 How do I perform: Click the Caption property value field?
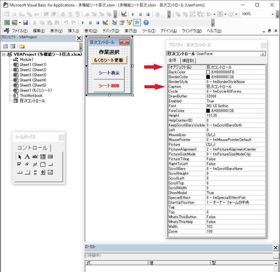(x=235, y=87)
